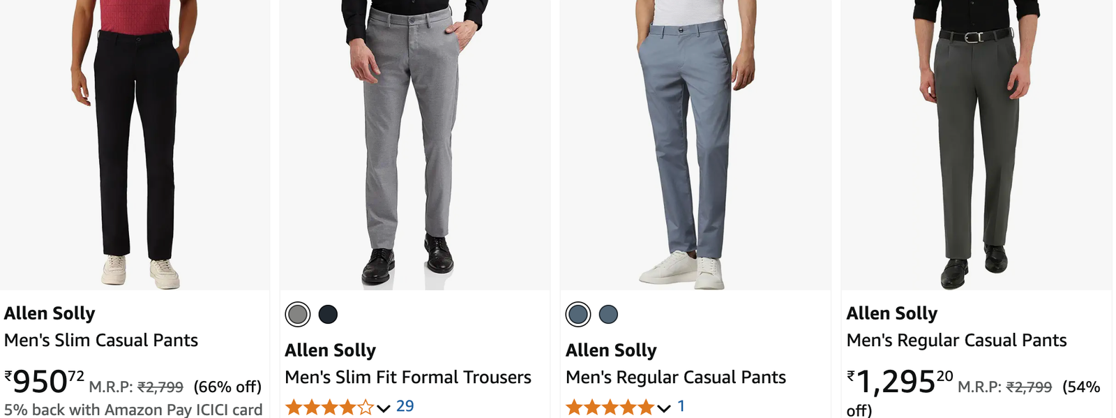
Task: Click the five-star rating icons for blue casual pants
Action: pyautogui.click(x=610, y=408)
